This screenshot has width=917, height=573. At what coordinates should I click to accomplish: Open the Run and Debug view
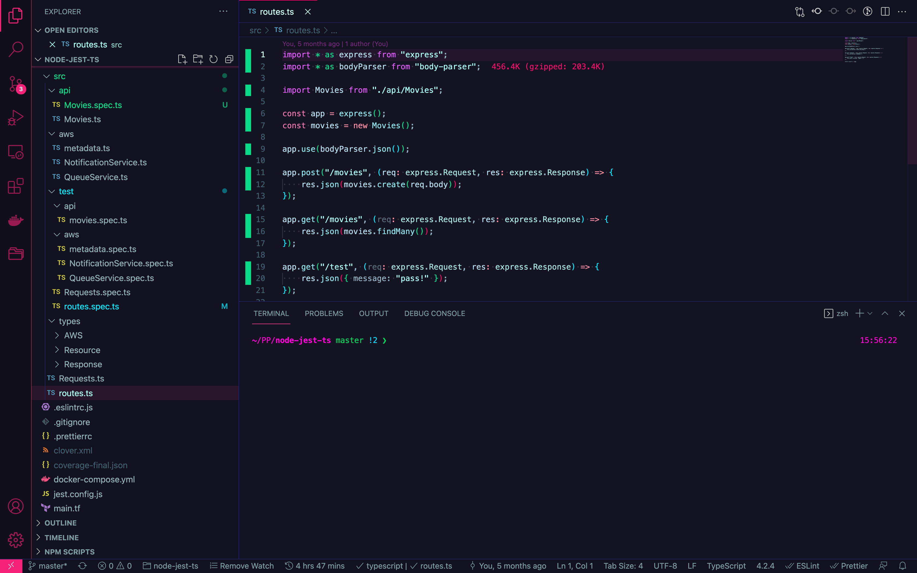tap(16, 118)
